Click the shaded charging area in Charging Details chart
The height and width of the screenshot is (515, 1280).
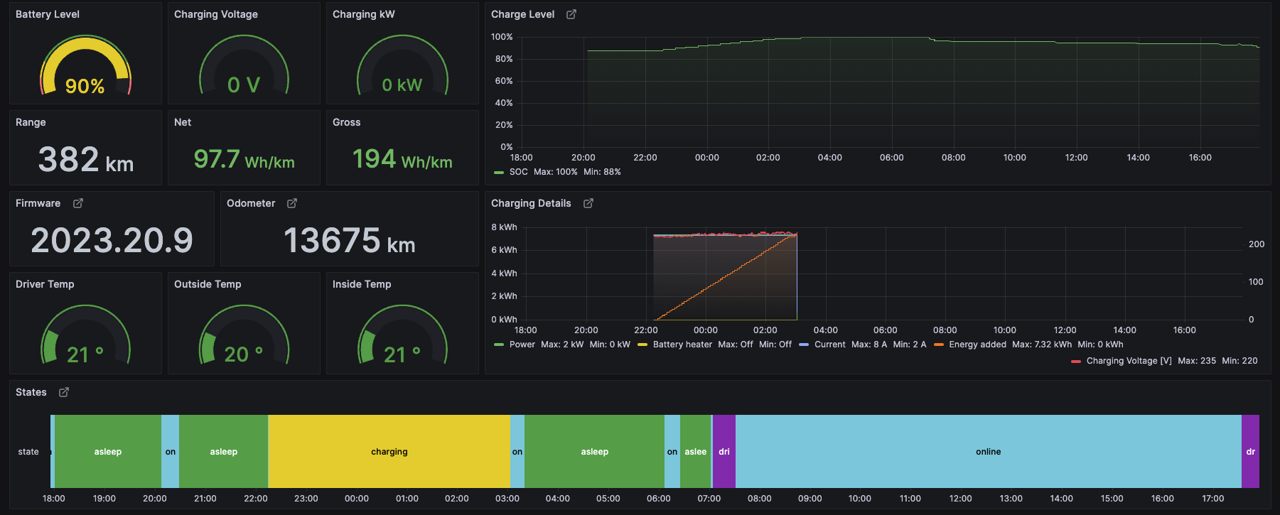(x=725, y=277)
